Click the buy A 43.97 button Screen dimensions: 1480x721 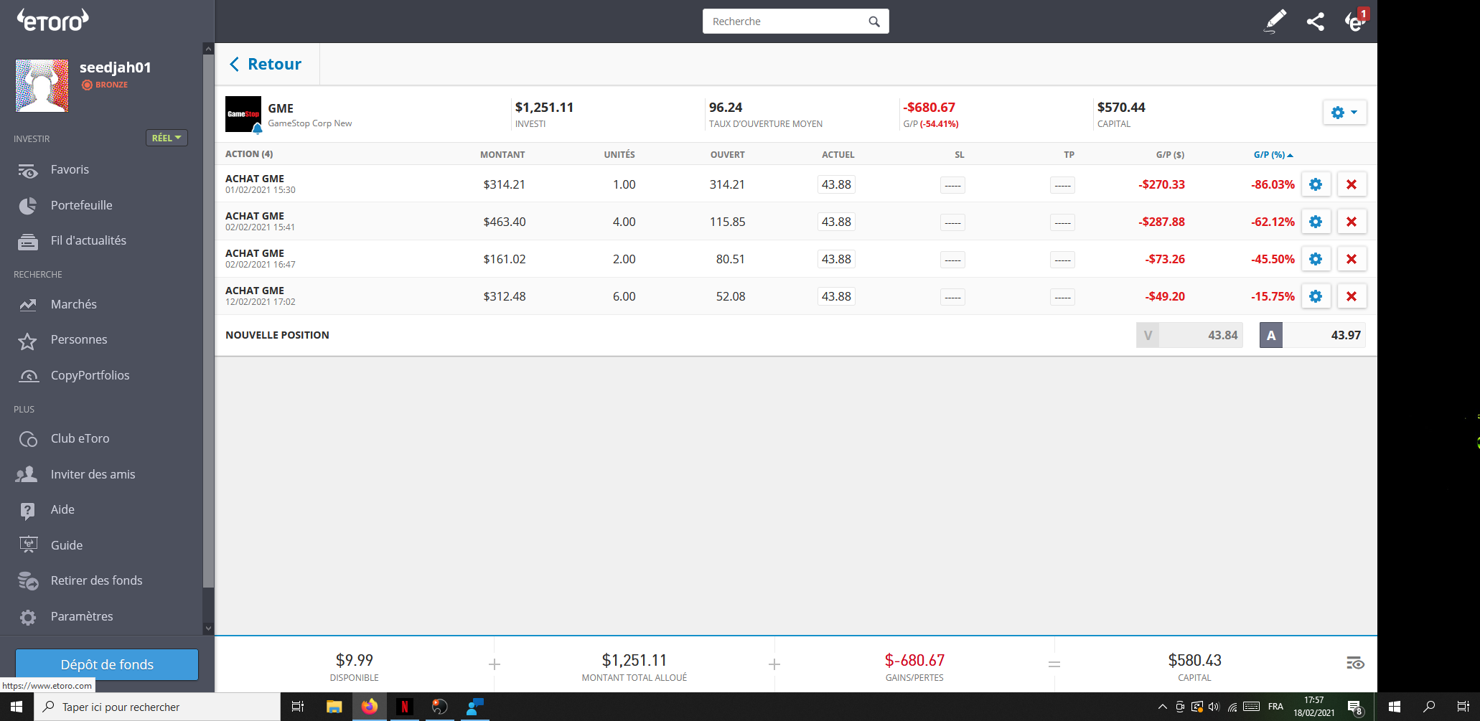pos(1313,335)
